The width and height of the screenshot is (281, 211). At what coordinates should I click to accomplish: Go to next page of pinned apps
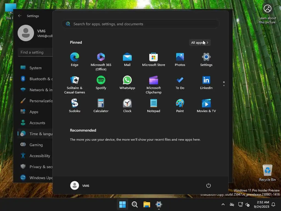click(224, 85)
